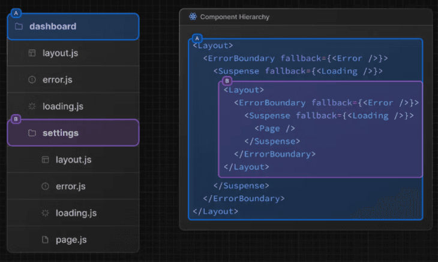This screenshot has width=438, height=262.
Task: Select the Component Hierarchy panel title
Action: (x=235, y=17)
